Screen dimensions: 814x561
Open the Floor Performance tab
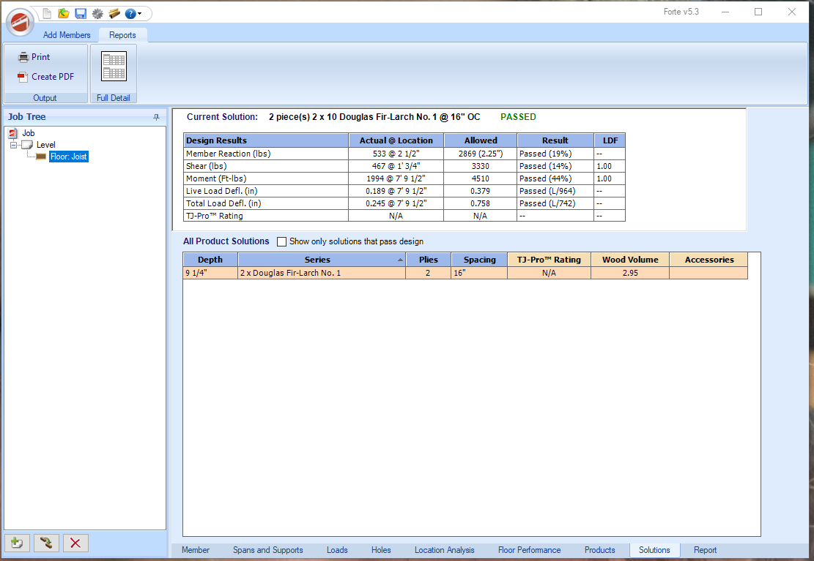click(x=529, y=550)
